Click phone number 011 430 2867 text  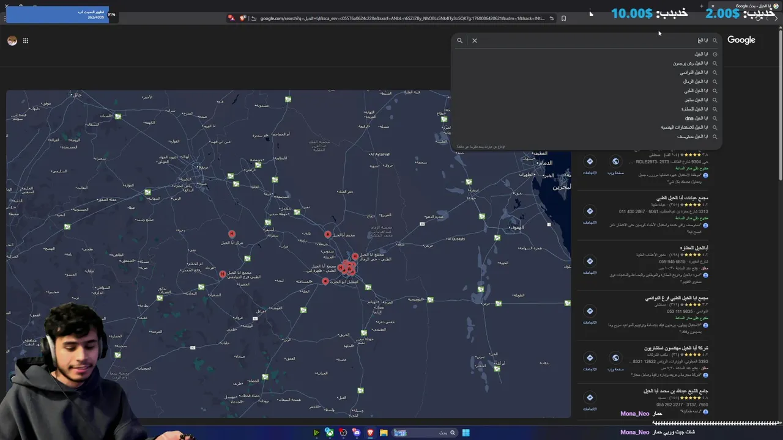[631, 211]
